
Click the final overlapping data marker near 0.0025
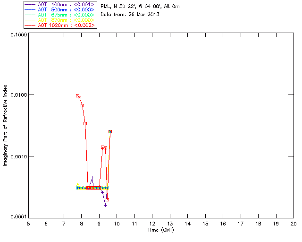(x=110, y=131)
